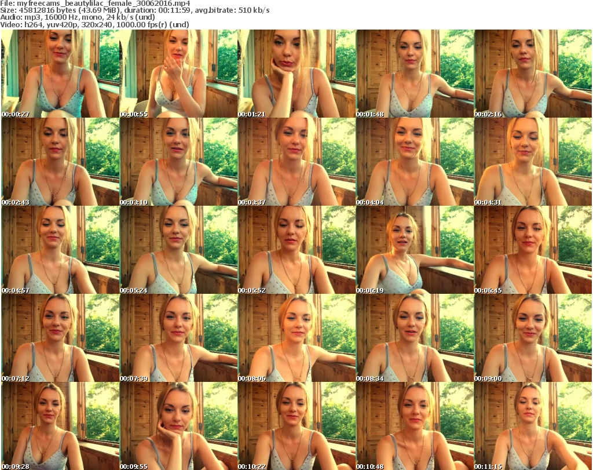Open the frame at 00:04:31

point(533,162)
